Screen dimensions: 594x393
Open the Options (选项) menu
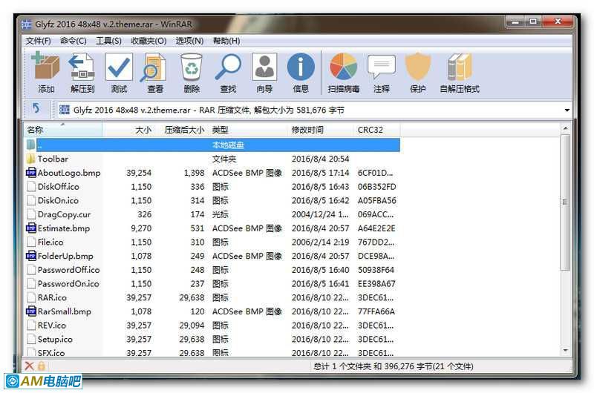click(x=189, y=41)
